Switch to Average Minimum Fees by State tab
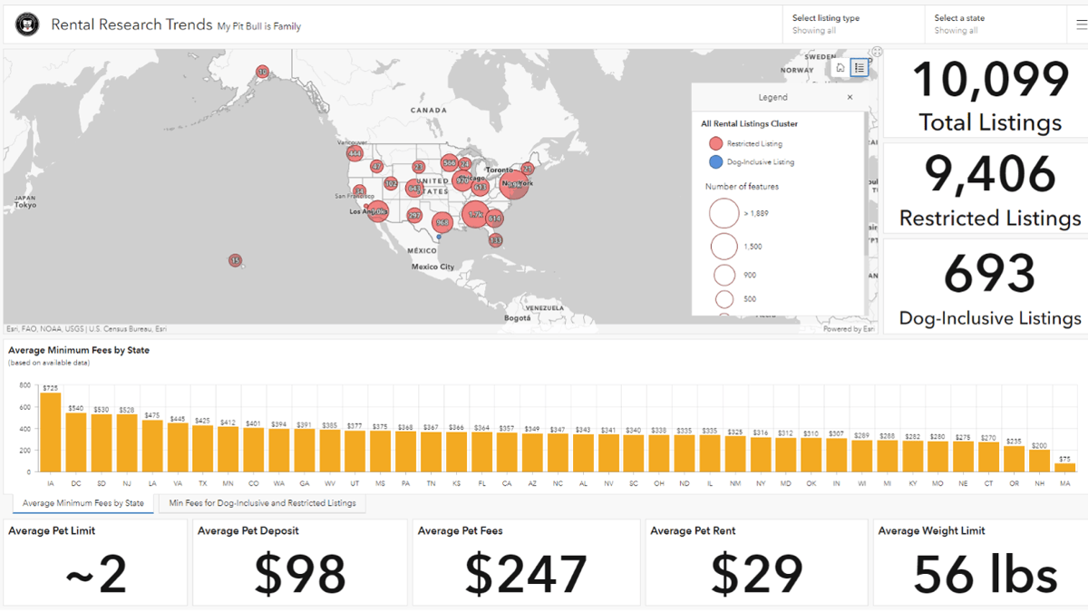Screen dimensions: 1088x612 click(x=83, y=503)
